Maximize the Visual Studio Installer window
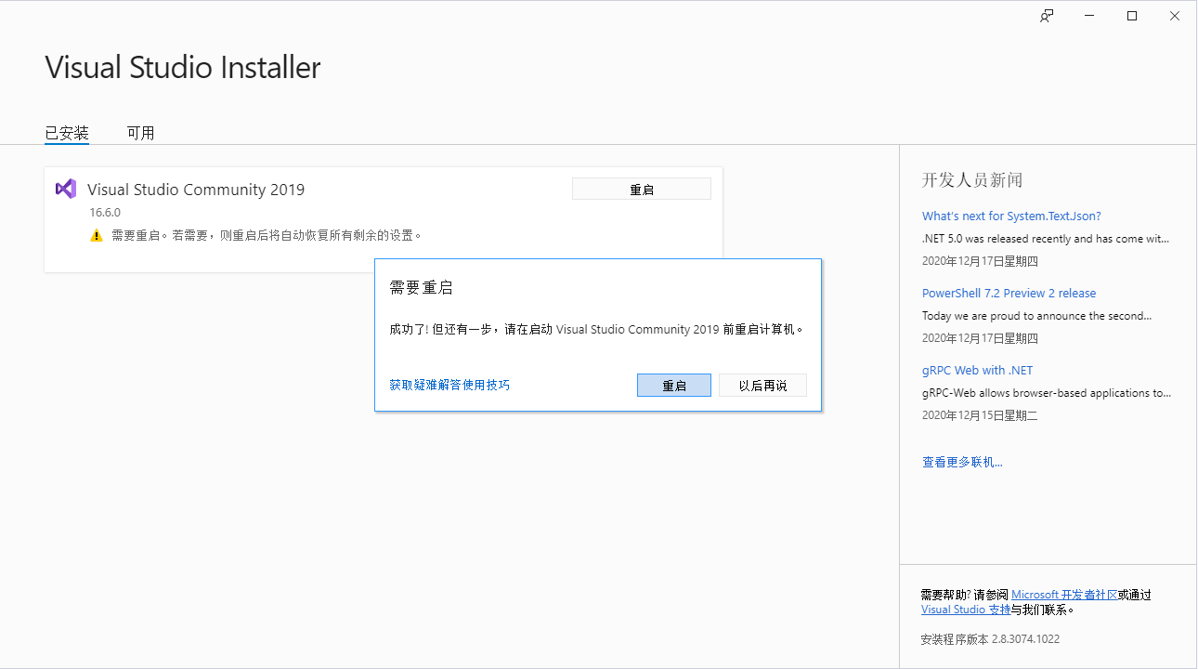The width and height of the screenshot is (1198, 669). [x=1132, y=16]
